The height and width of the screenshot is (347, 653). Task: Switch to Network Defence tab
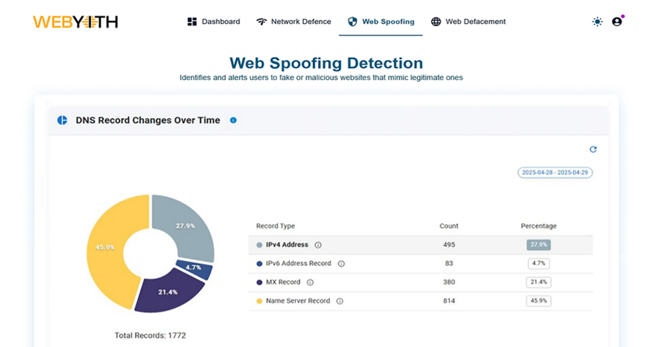point(294,22)
